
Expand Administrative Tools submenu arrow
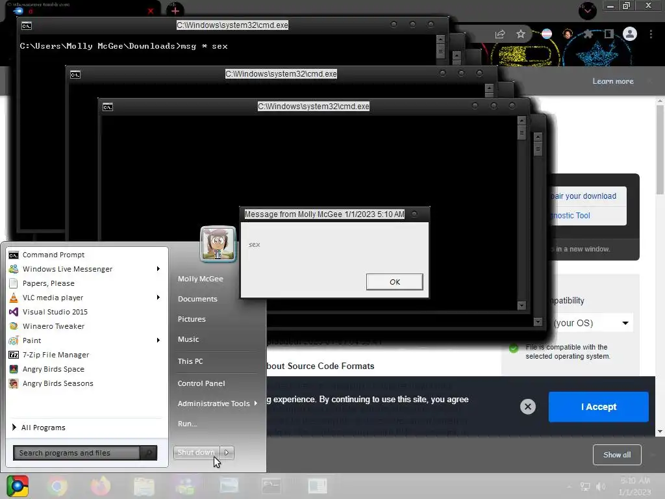[x=256, y=403]
